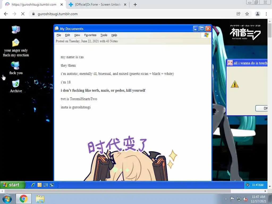Click the network tray icon
The width and height of the screenshot is (272, 204).
point(239,199)
